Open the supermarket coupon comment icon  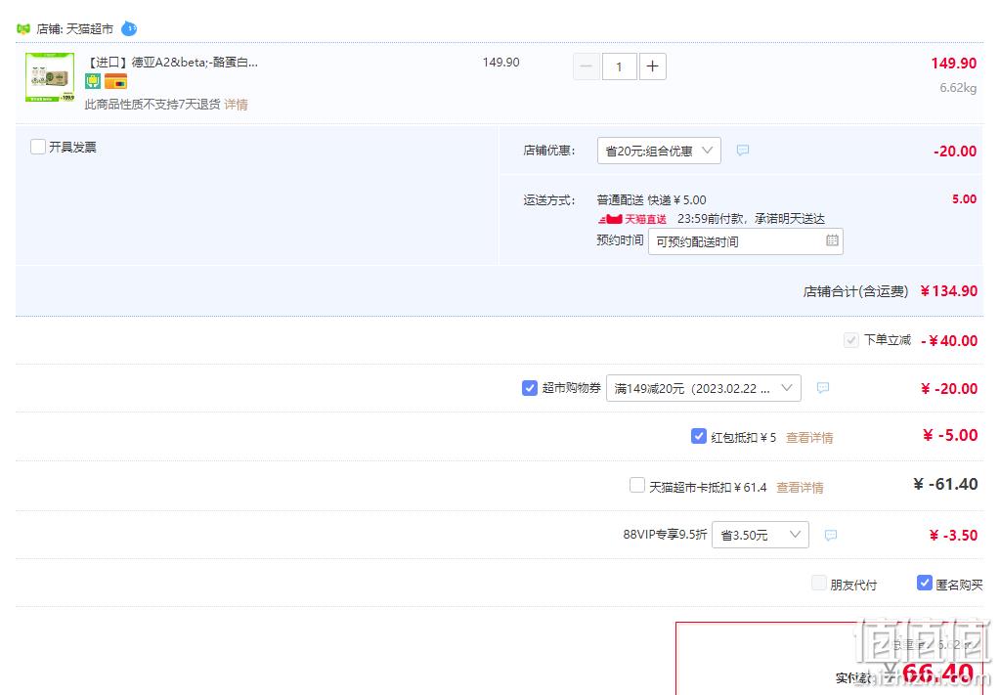[x=823, y=388]
